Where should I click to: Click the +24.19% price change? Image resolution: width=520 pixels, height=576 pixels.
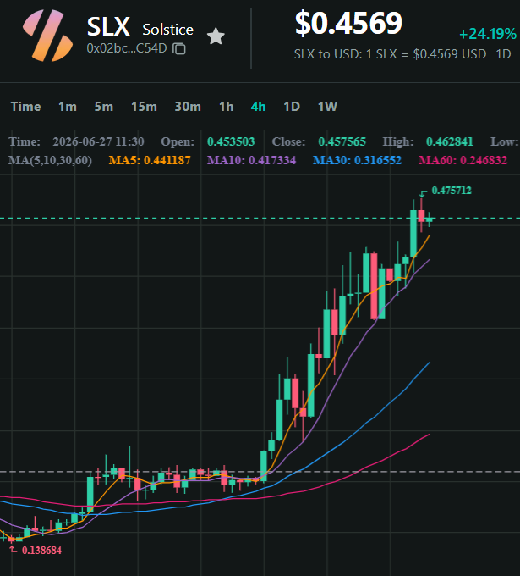[488, 34]
